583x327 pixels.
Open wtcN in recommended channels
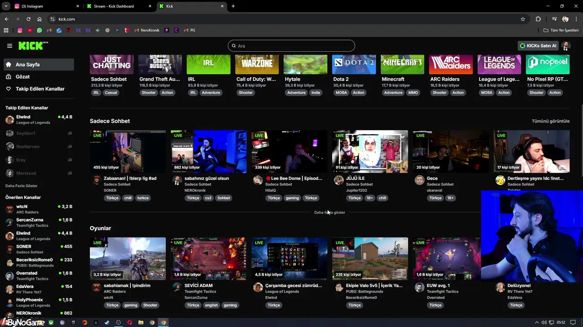coord(39,209)
